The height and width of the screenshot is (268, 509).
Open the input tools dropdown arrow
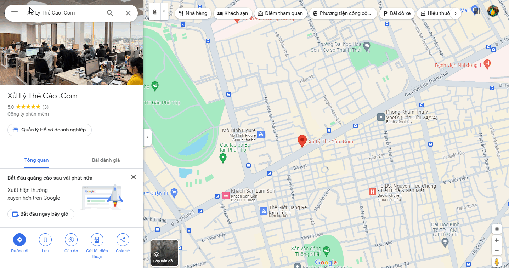pos(164,11)
